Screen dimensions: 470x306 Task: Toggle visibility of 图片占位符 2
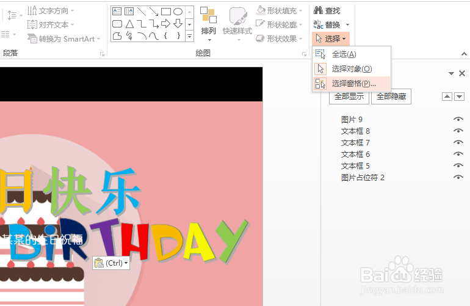click(x=458, y=177)
